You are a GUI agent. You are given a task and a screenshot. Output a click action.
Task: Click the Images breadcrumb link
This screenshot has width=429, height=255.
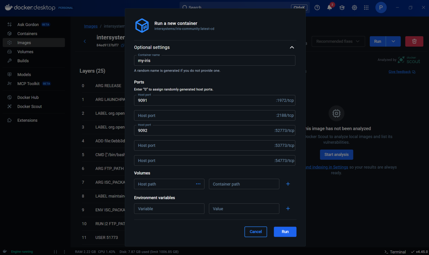[x=91, y=26]
